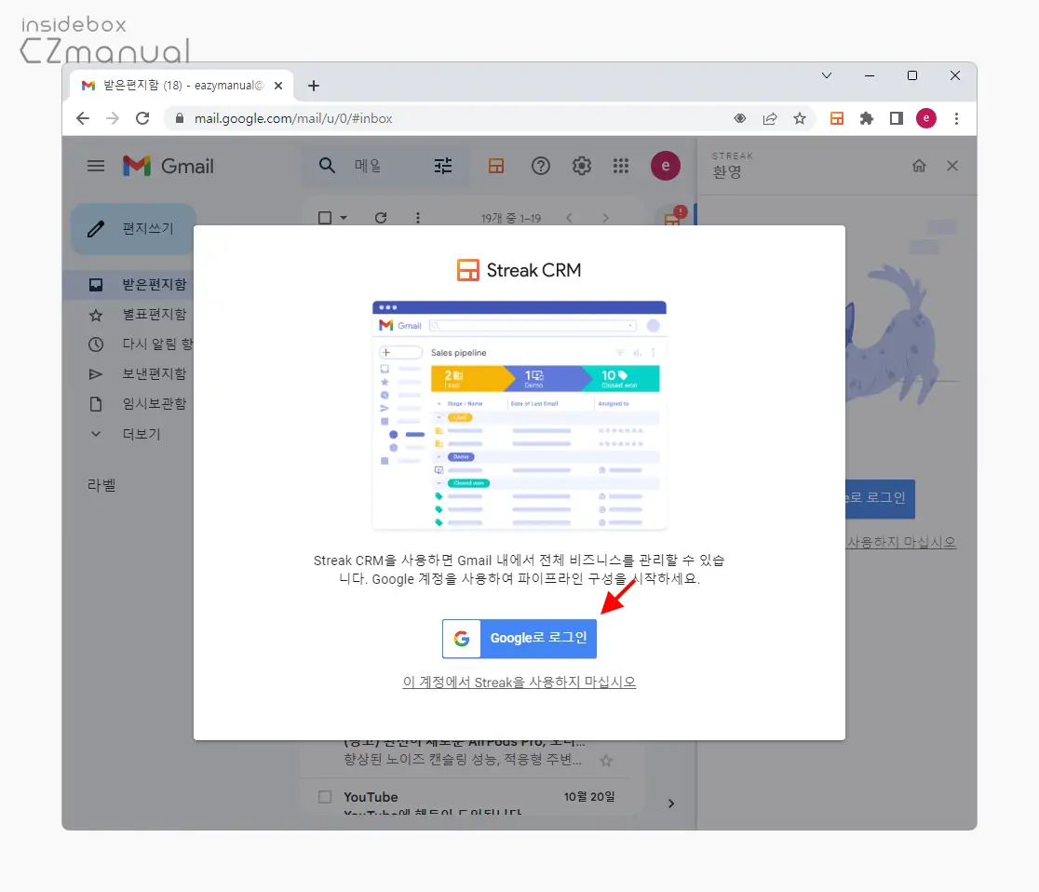The image size is (1039, 892).
Task: Click the 로 로그인 button in the Streak side panel
Action: pos(881,498)
